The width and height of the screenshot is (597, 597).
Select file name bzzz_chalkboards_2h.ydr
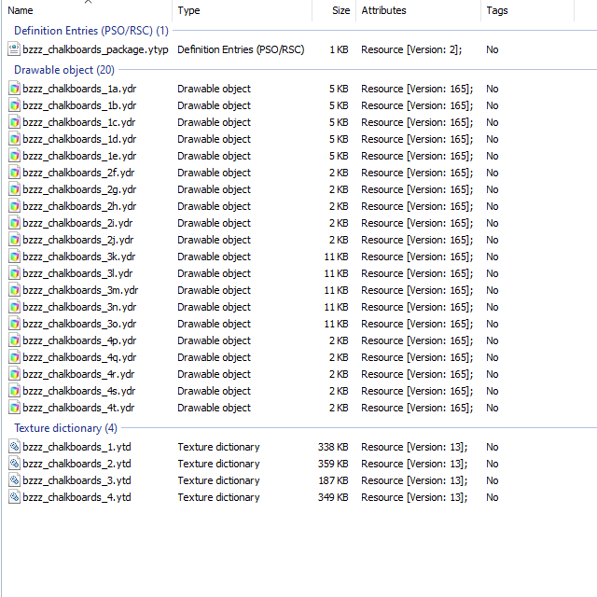pos(78,206)
